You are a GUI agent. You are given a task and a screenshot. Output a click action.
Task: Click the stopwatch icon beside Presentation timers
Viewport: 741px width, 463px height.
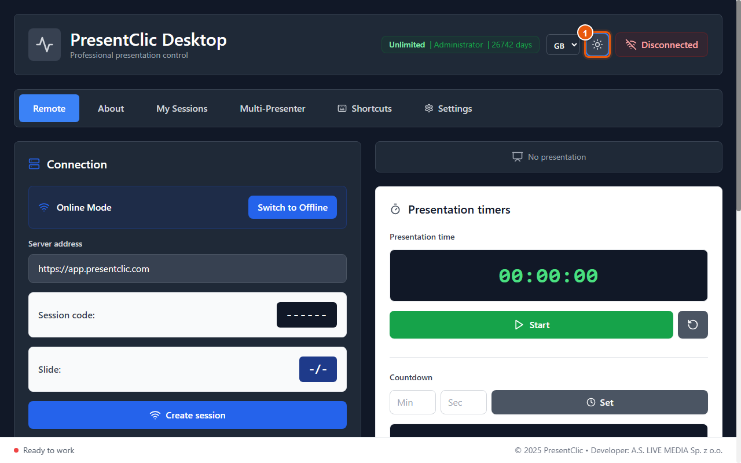(395, 209)
